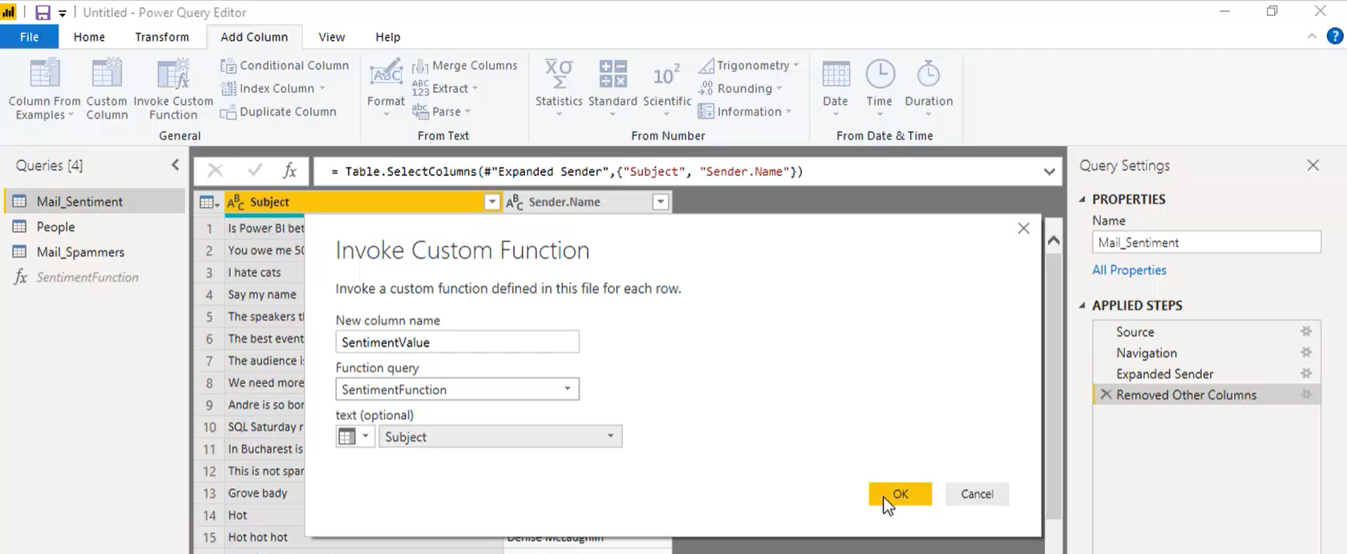The width and height of the screenshot is (1347, 554).
Task: Select Invoke Custom Function in ribbon
Action: pos(173,89)
